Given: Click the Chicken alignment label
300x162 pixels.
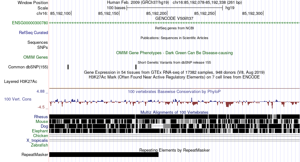Looking at the screenshot, I should [40, 136].
